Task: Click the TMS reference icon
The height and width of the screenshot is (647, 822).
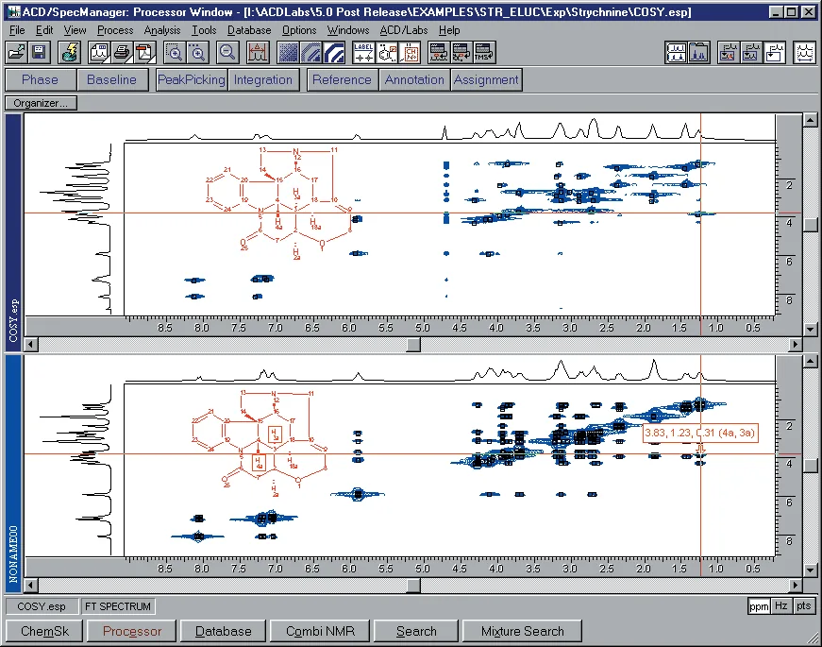Action: [x=484, y=53]
